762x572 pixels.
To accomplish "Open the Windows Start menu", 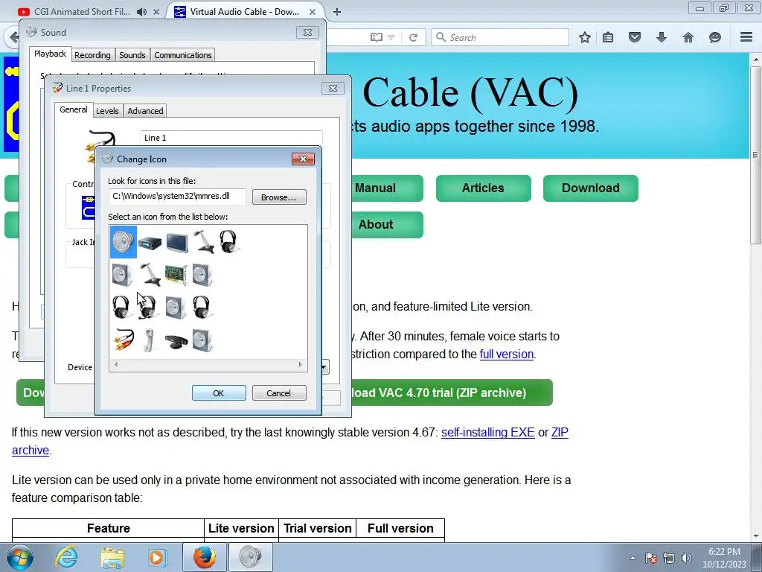I will click(x=20, y=557).
